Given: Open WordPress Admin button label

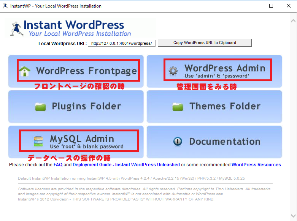Looking at the screenshot, I should (225, 68).
